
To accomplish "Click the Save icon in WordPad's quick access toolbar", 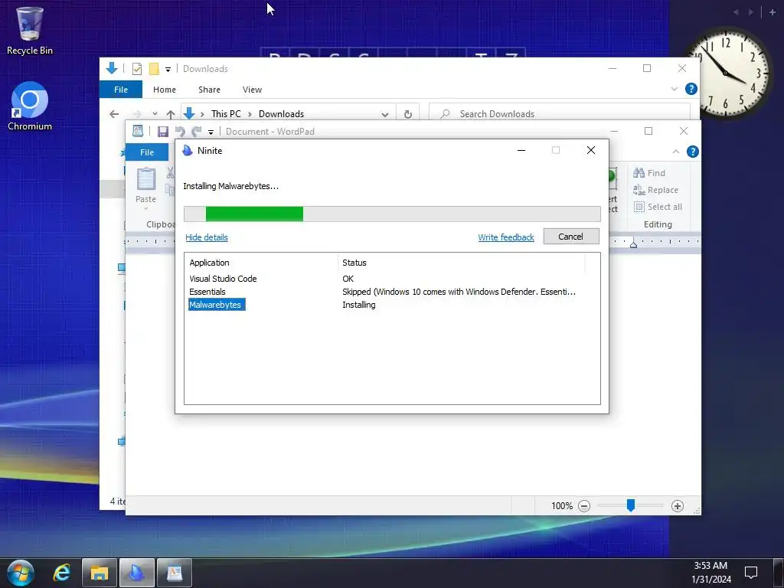I will coord(162,132).
